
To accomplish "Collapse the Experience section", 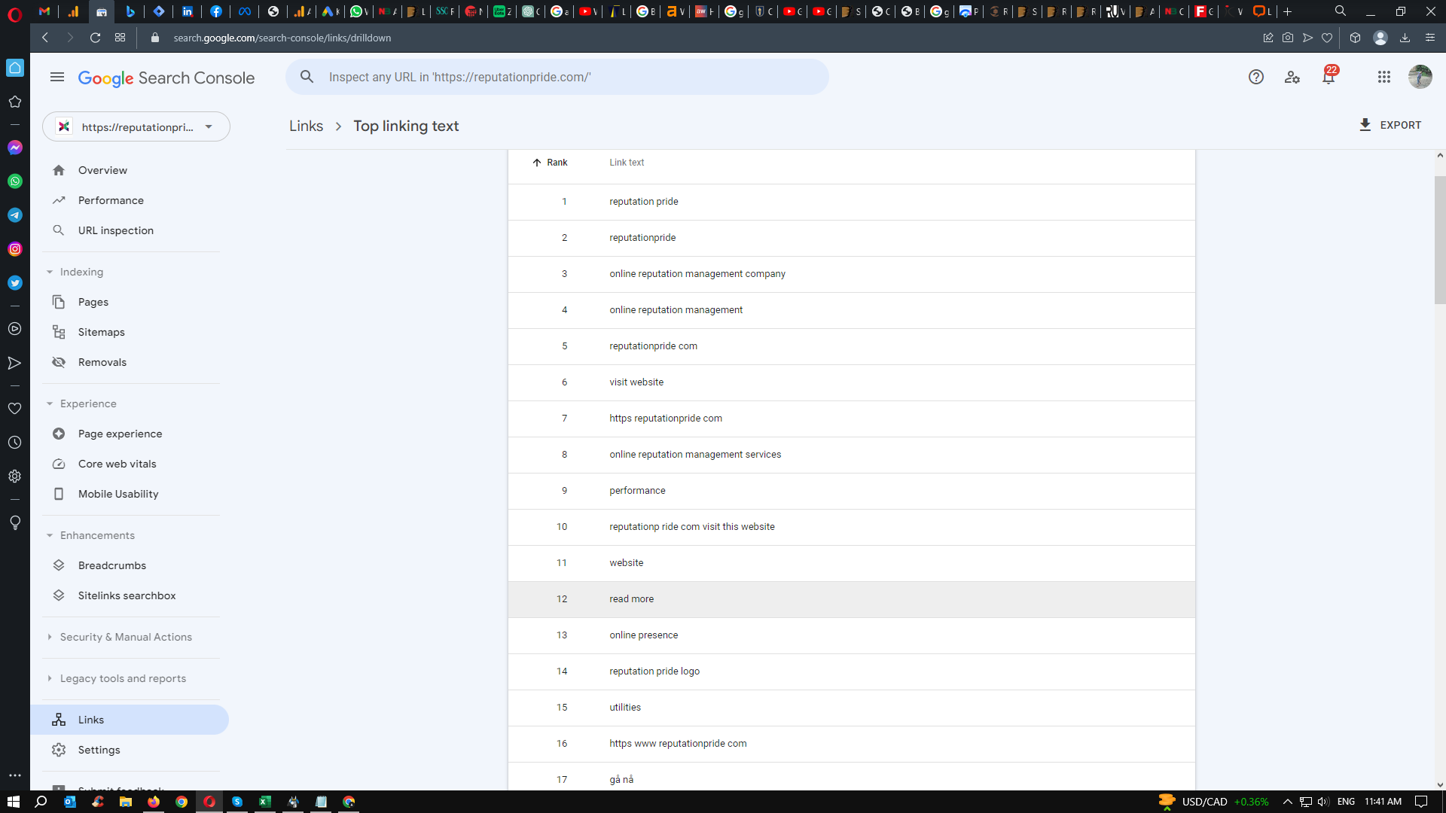I will 50,403.
